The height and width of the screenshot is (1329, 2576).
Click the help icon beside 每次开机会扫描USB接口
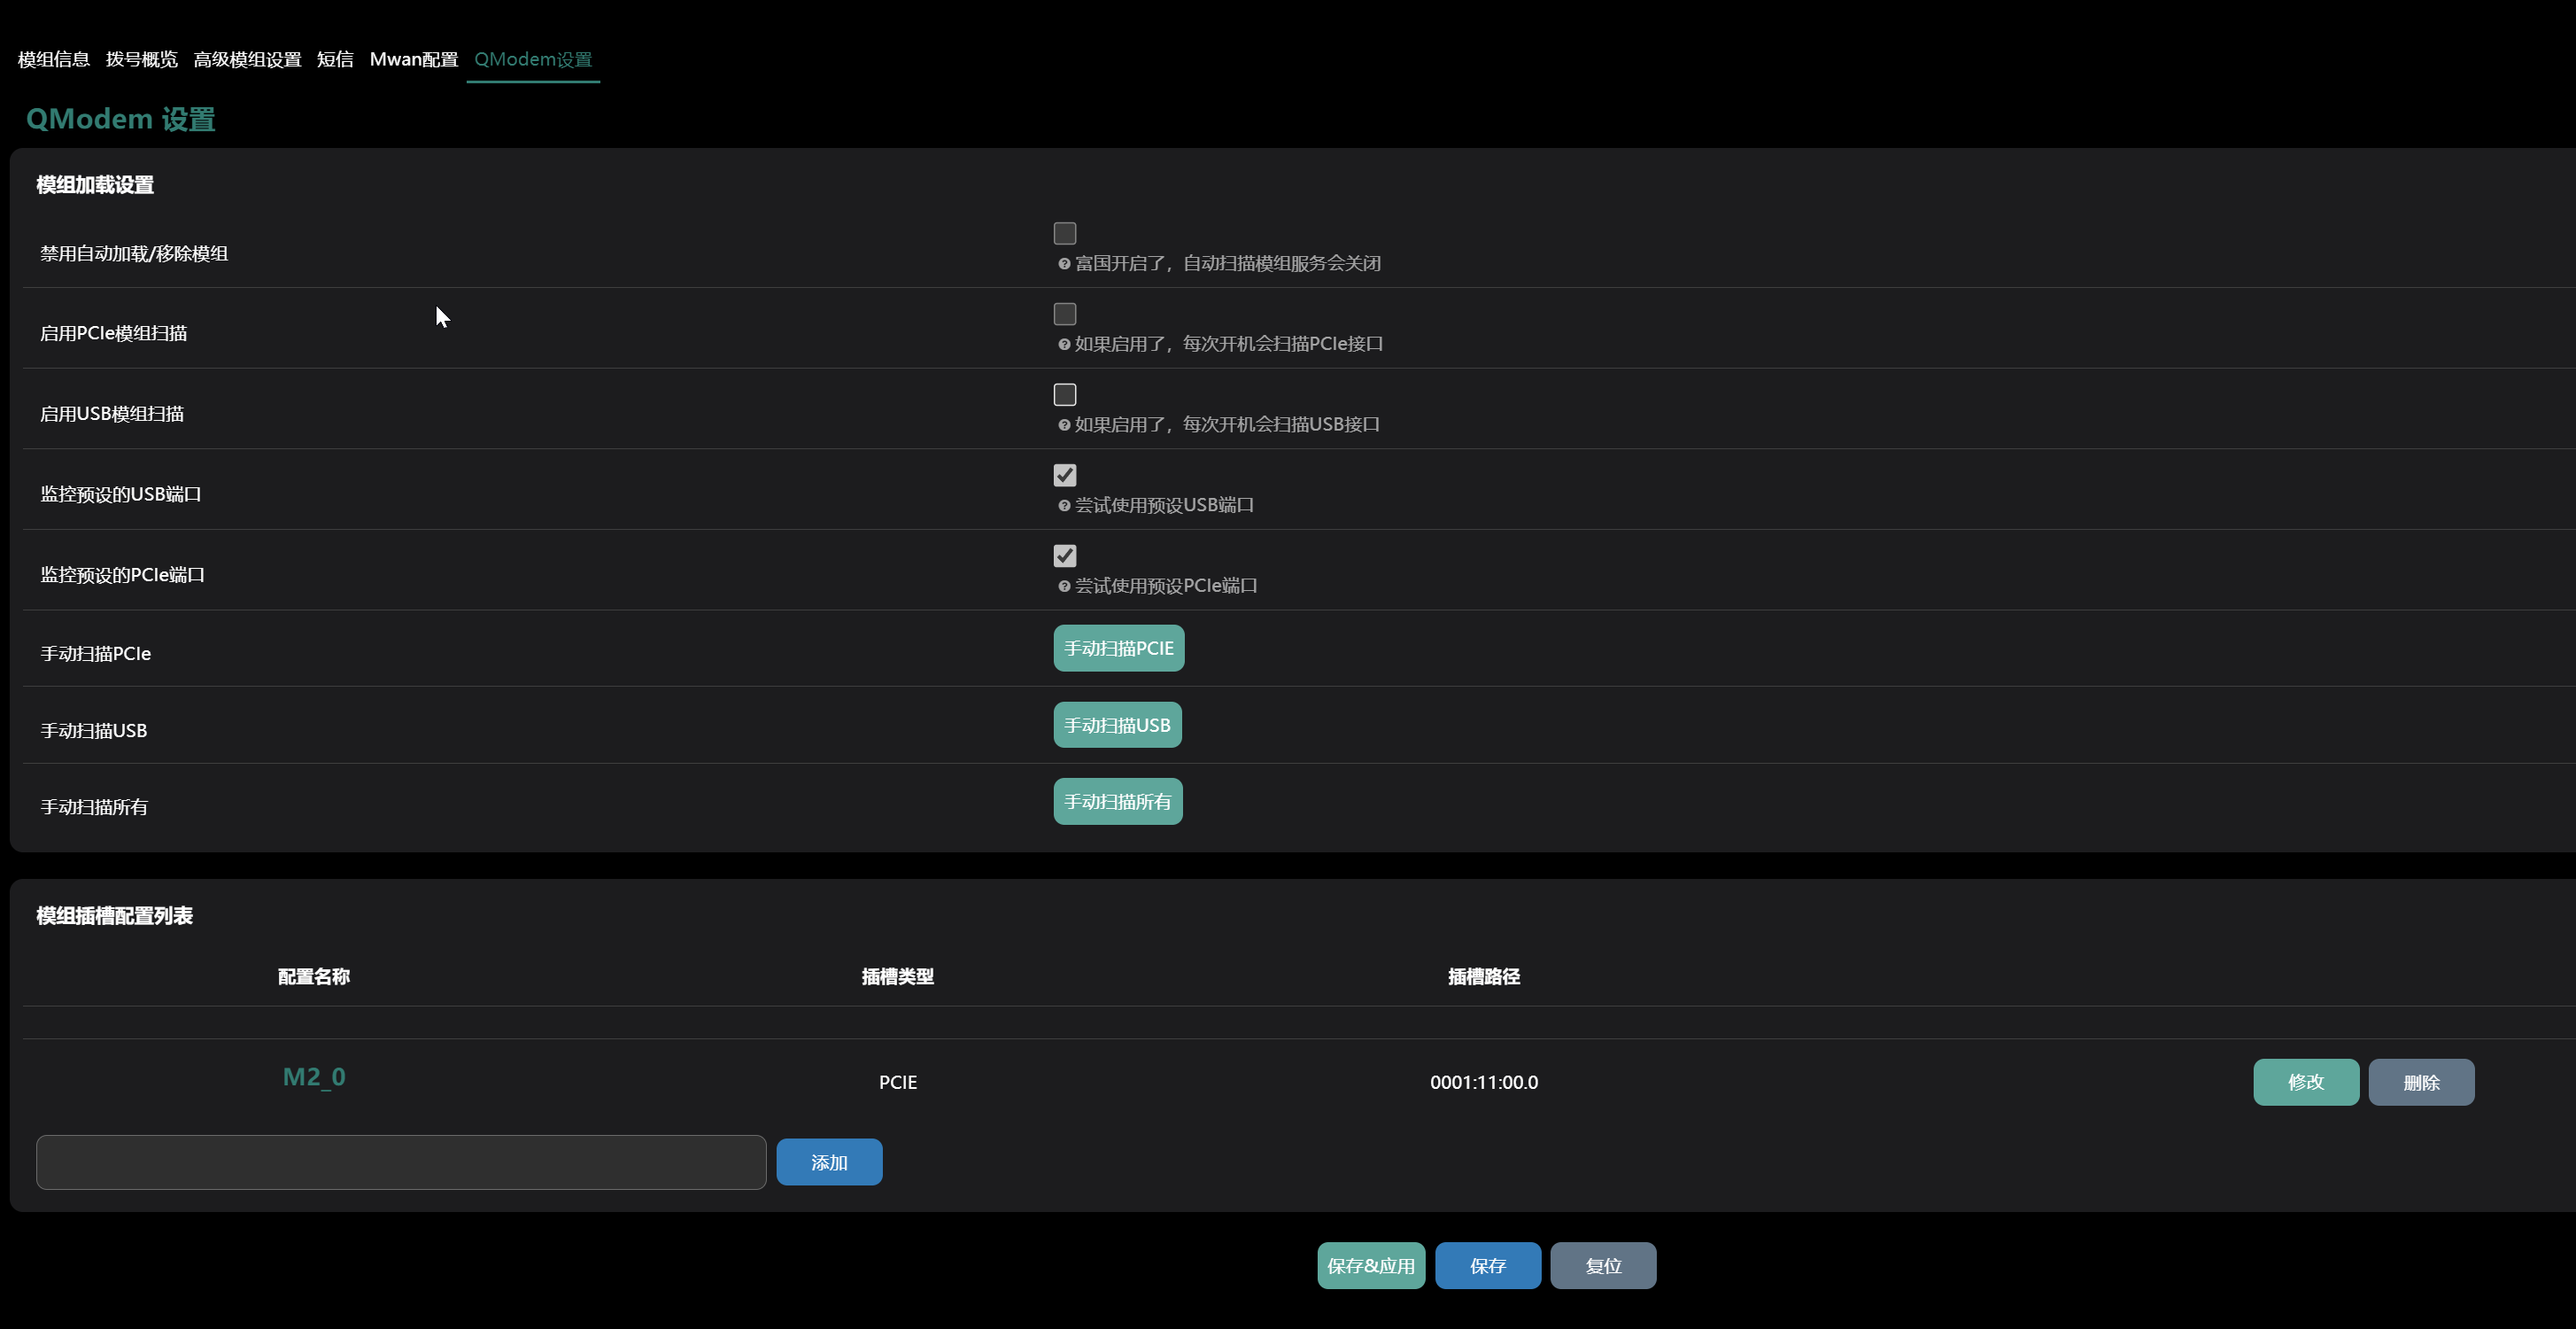pos(1064,425)
